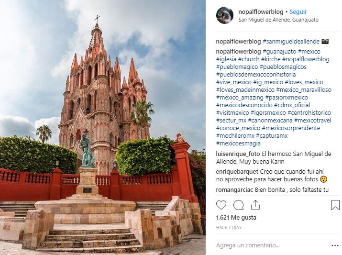The width and height of the screenshot is (342, 255).
Task: Open the #mexicodesconocido hashtag
Action: click(x=244, y=105)
